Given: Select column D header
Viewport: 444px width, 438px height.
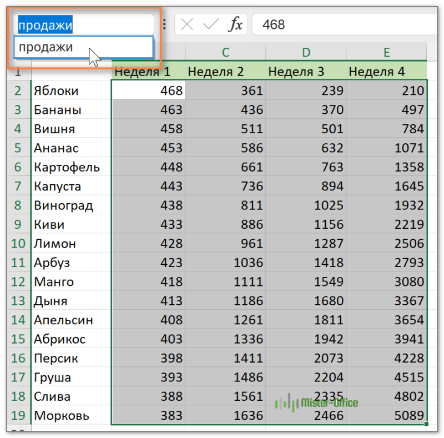Looking at the screenshot, I should [x=306, y=53].
